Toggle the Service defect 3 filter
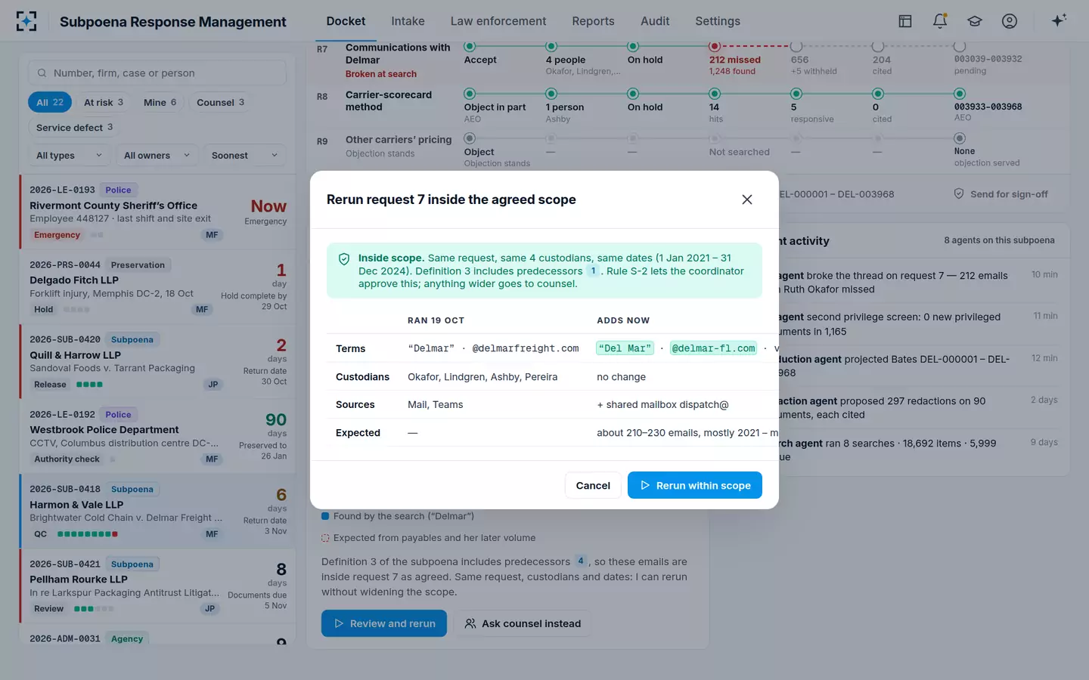Image resolution: width=1089 pixels, height=680 pixels. pyautogui.click(x=74, y=128)
